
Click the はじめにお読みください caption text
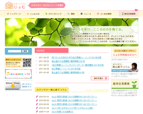(x=120, y=60)
